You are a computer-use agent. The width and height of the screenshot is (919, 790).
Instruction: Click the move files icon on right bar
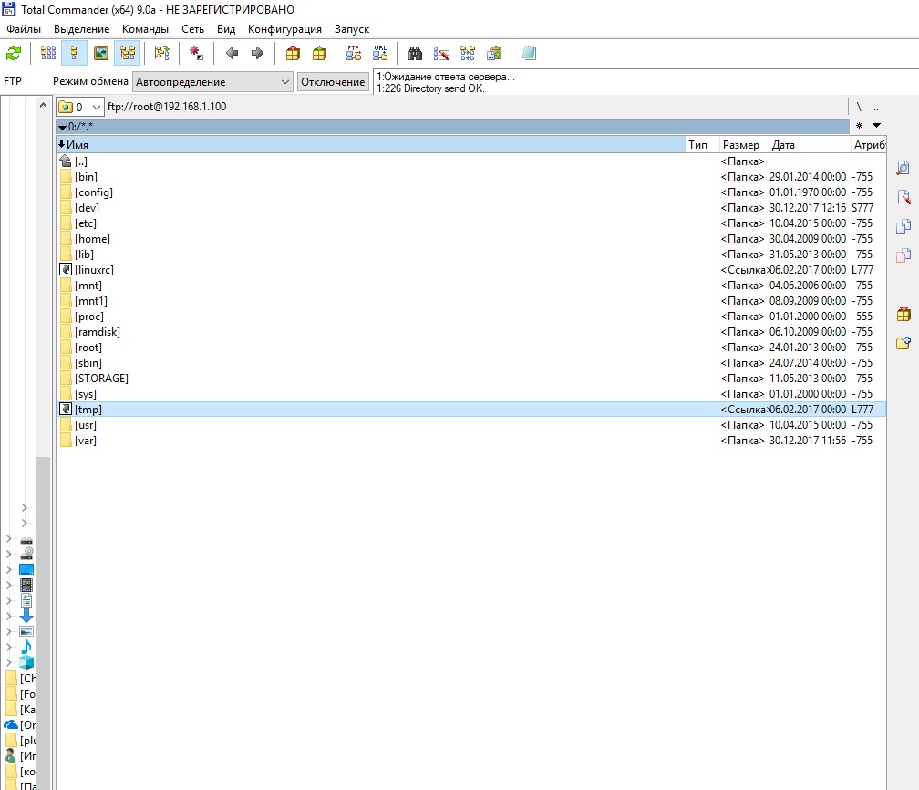[904, 255]
